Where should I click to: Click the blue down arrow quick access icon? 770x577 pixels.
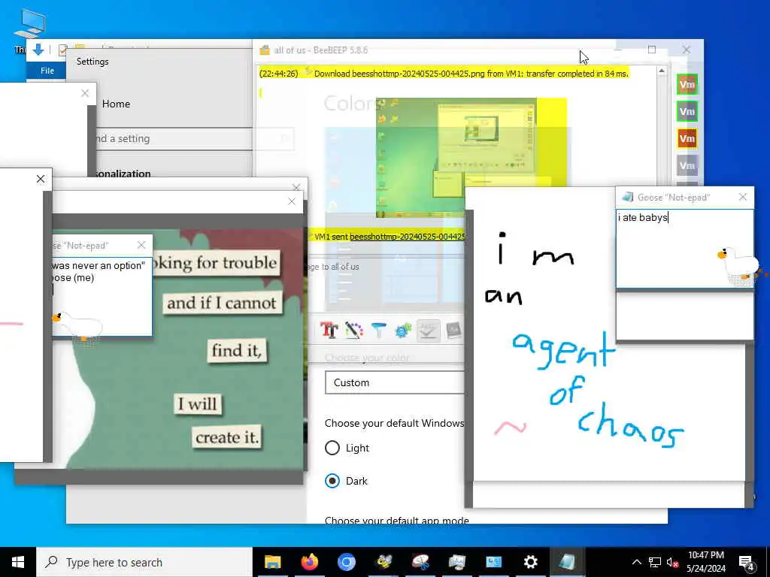pyautogui.click(x=38, y=50)
